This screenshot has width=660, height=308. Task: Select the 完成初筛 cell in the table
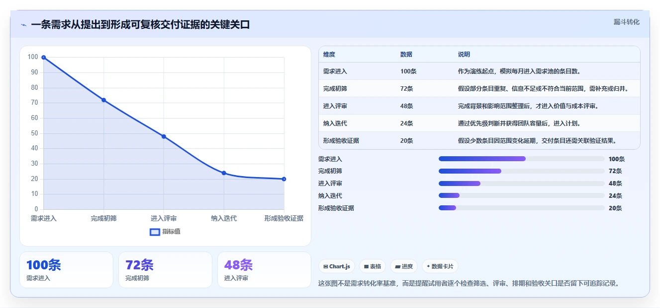coord(335,89)
